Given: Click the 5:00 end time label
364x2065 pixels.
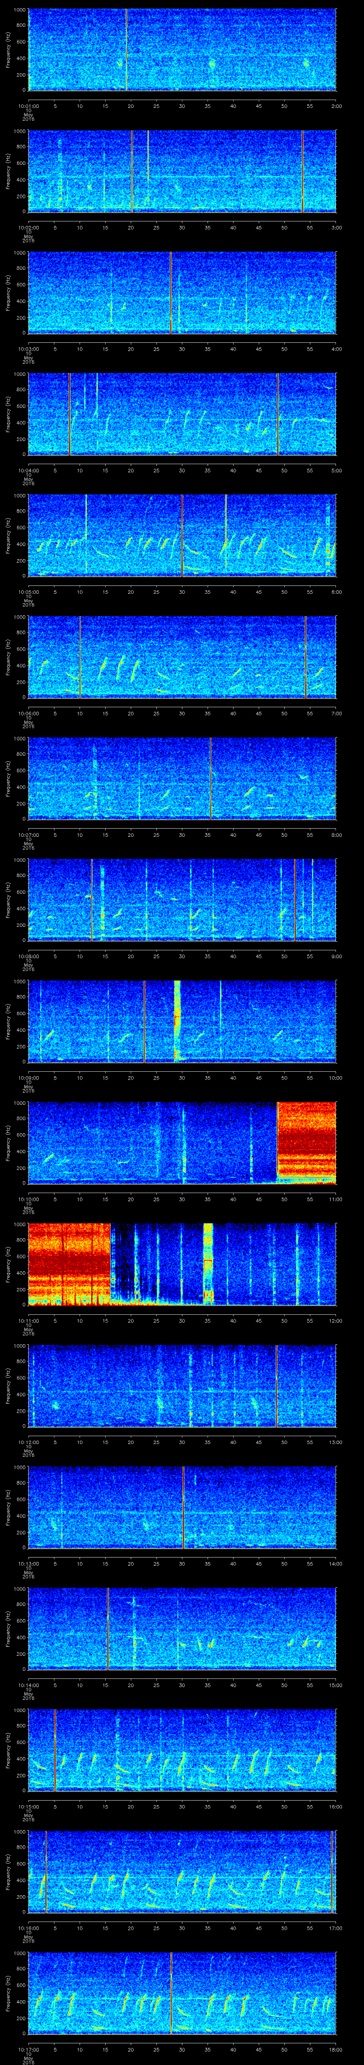Looking at the screenshot, I should pos(336,470).
